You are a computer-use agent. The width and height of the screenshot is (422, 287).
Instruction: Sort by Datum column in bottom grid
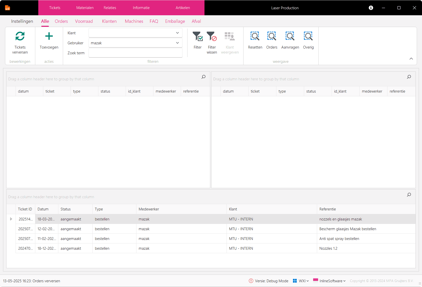tap(47, 209)
